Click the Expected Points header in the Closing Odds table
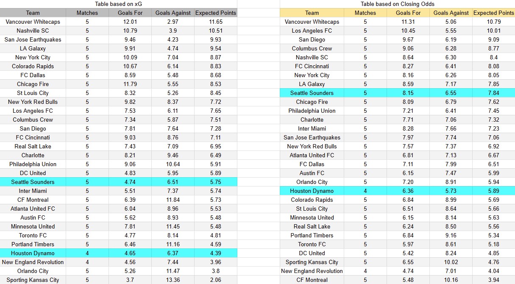Screen dimensions: 515x284 (492, 13)
